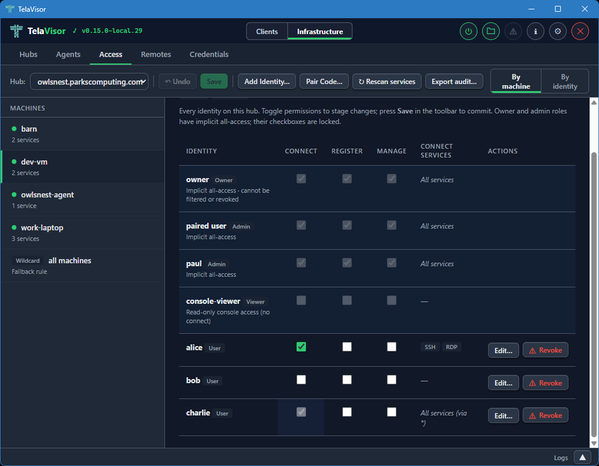Click the Save button
The image size is (599, 466).
click(x=214, y=82)
